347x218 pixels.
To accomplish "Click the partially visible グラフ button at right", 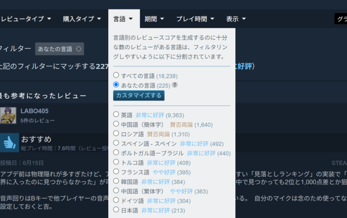I will click(x=341, y=19).
